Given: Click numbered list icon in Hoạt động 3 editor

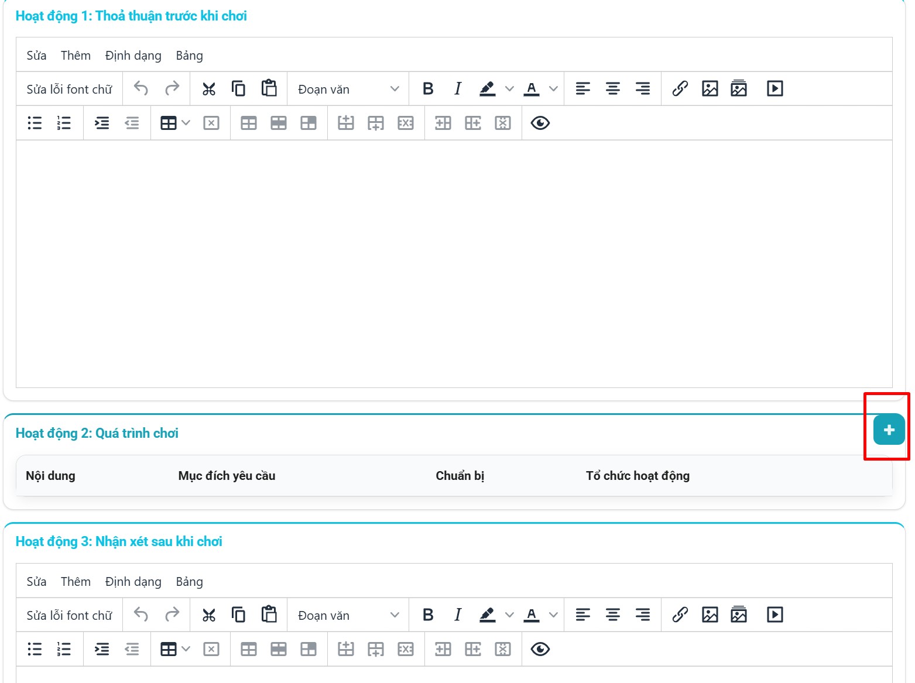Looking at the screenshot, I should pos(64,649).
